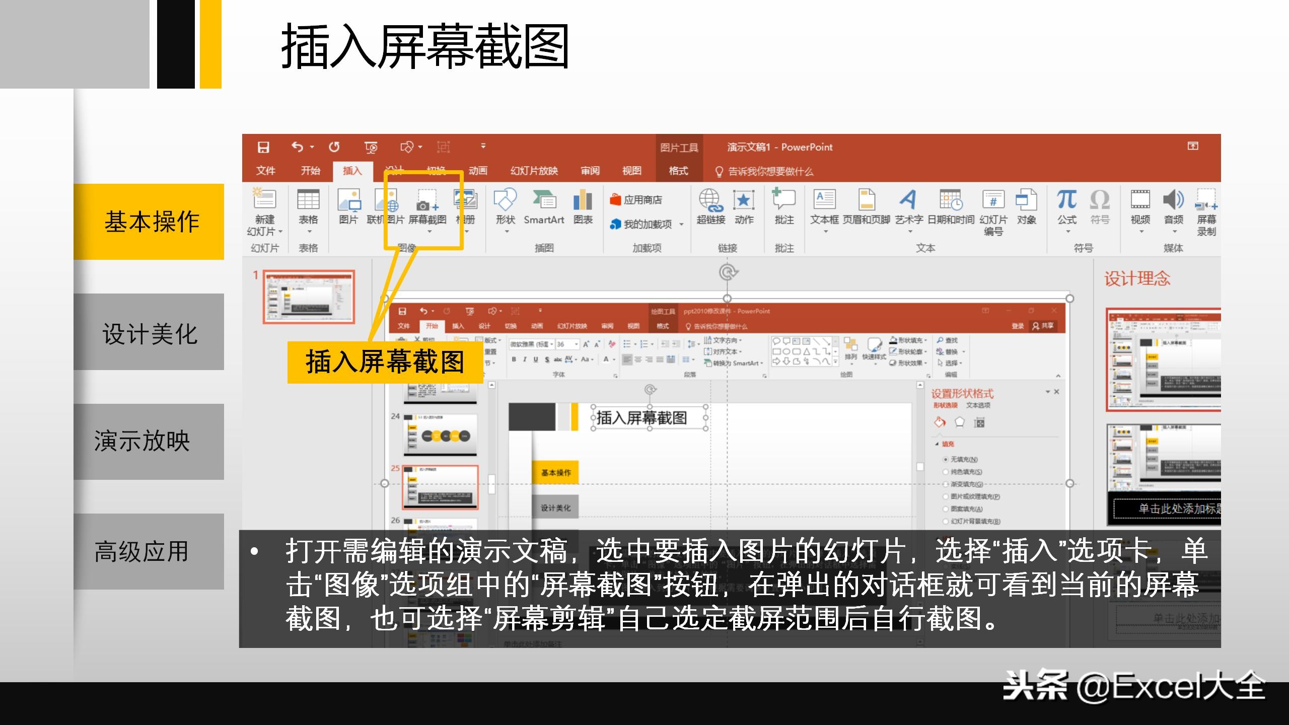Enable 渐变填充 gradient fill option
1289x725 pixels.
[946, 485]
